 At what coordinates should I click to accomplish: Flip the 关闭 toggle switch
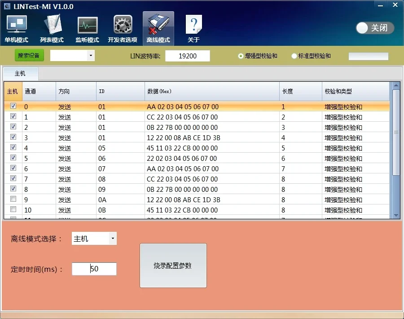(374, 28)
